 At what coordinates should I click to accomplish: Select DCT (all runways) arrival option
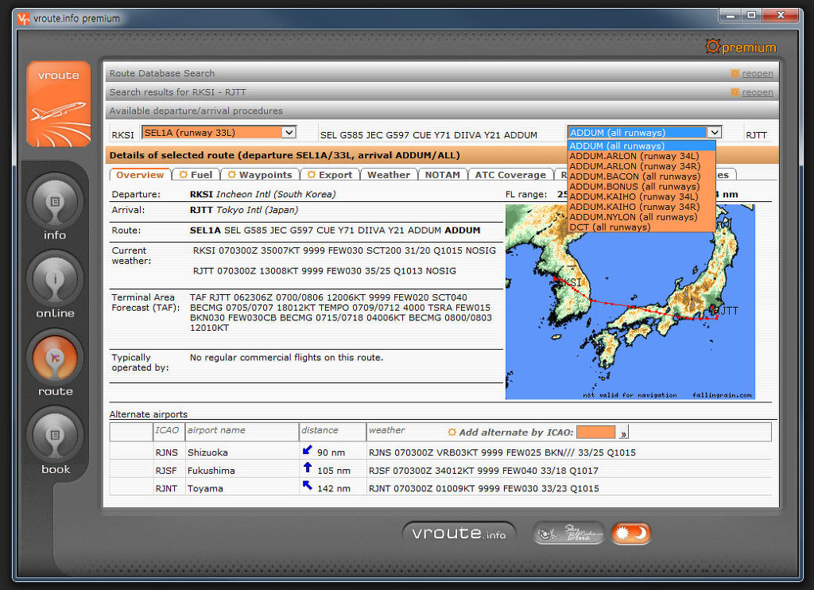[609, 227]
